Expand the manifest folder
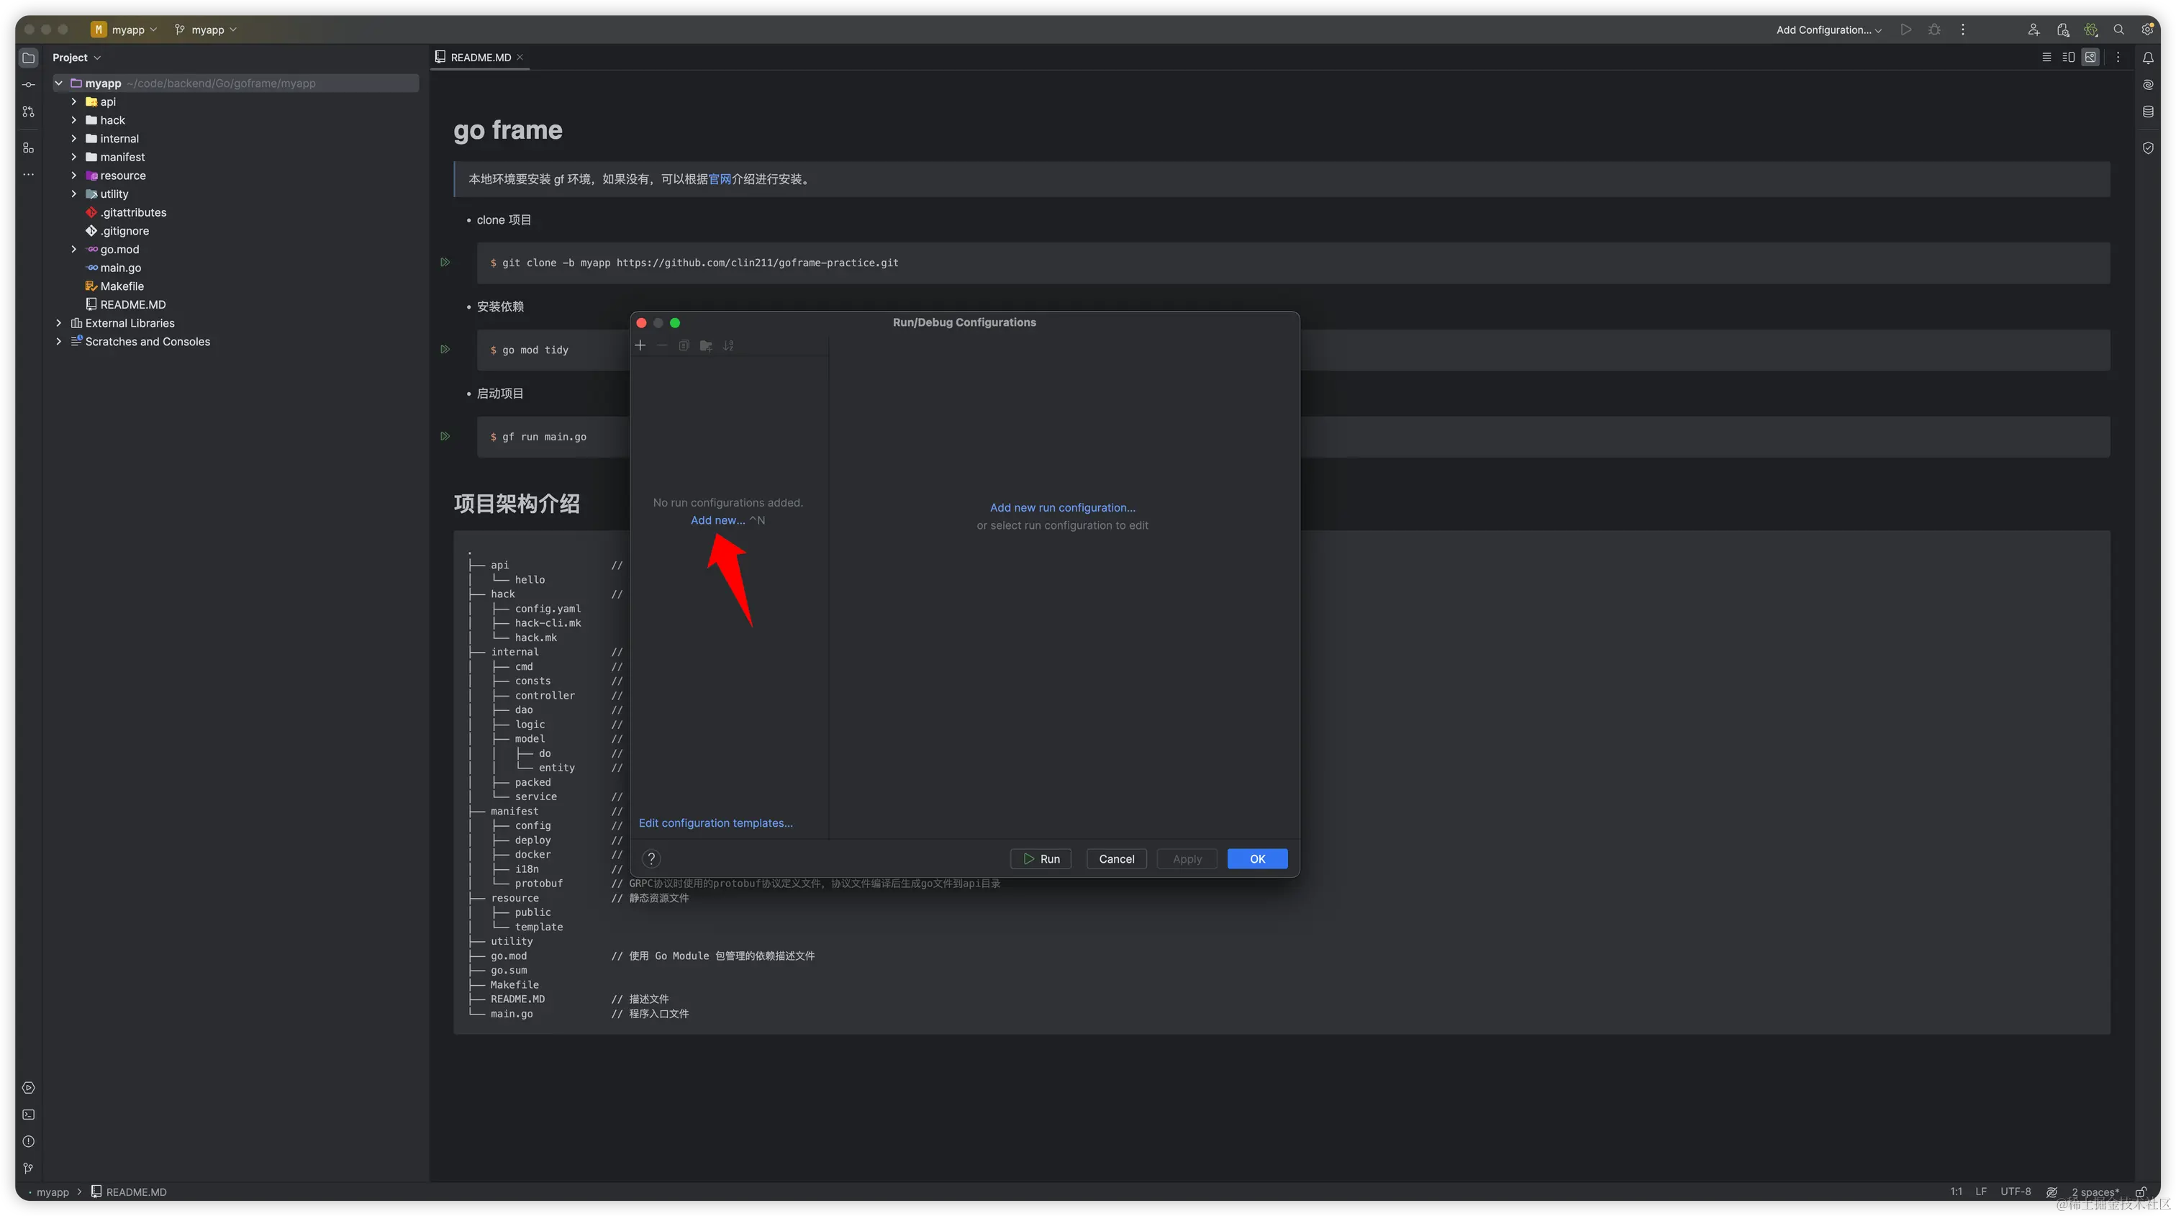The image size is (2176, 1216). pyautogui.click(x=74, y=157)
